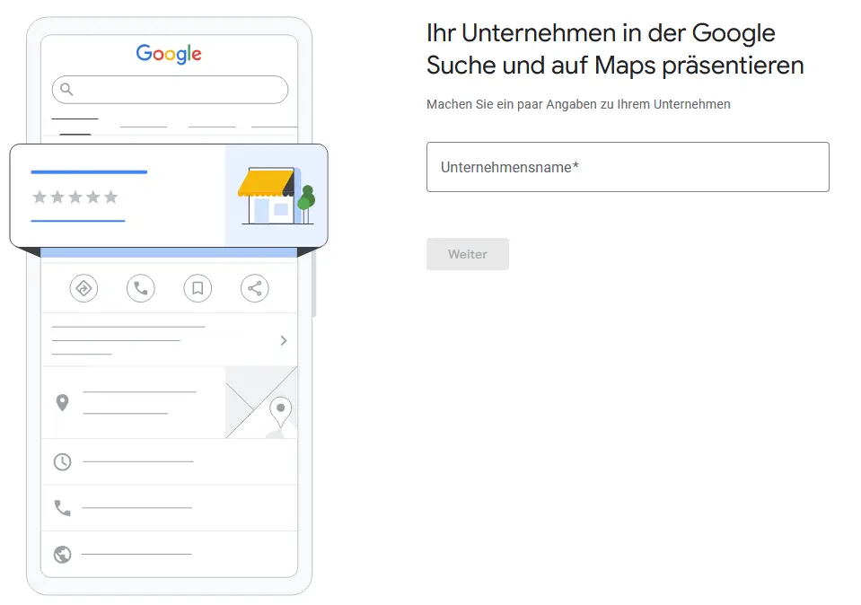
Task: Click the Google logo in phone mockup
Action: 169,54
